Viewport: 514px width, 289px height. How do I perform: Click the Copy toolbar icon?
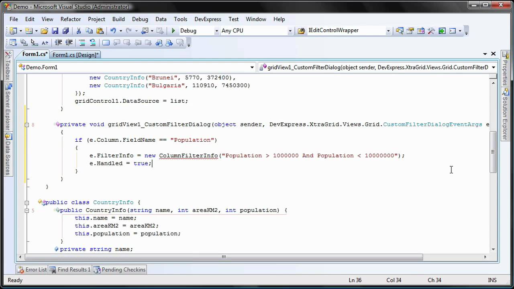(89, 31)
